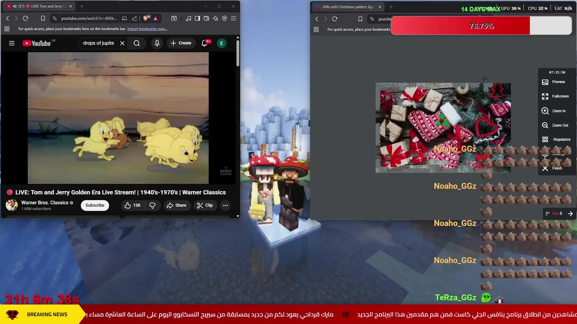This screenshot has height=324, width=577.
Task: Open a new tab in YouTube window
Action: coord(82,6)
